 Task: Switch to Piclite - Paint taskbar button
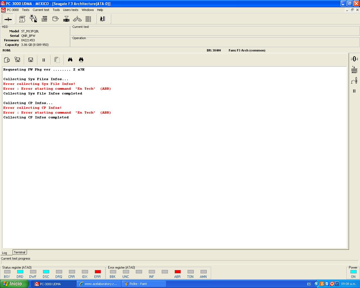click(x=144, y=284)
